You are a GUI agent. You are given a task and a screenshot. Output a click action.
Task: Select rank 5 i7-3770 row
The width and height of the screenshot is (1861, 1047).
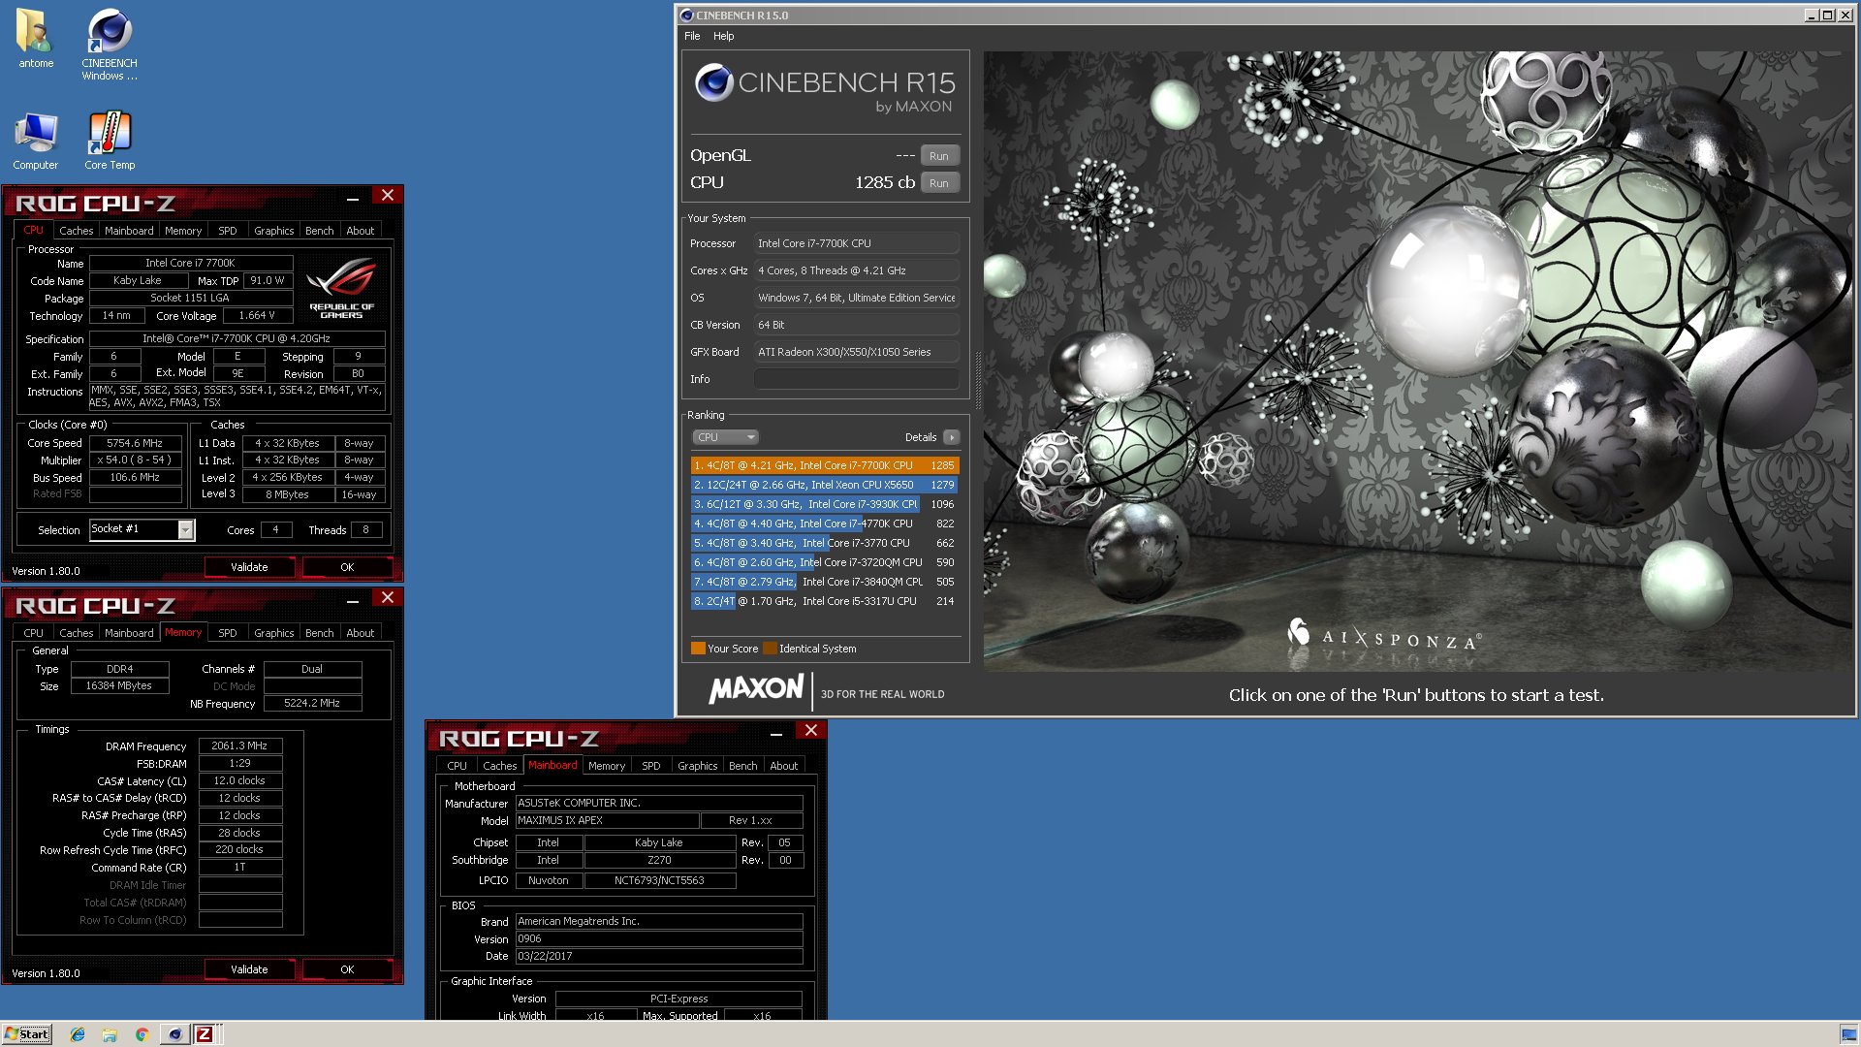[x=825, y=543]
